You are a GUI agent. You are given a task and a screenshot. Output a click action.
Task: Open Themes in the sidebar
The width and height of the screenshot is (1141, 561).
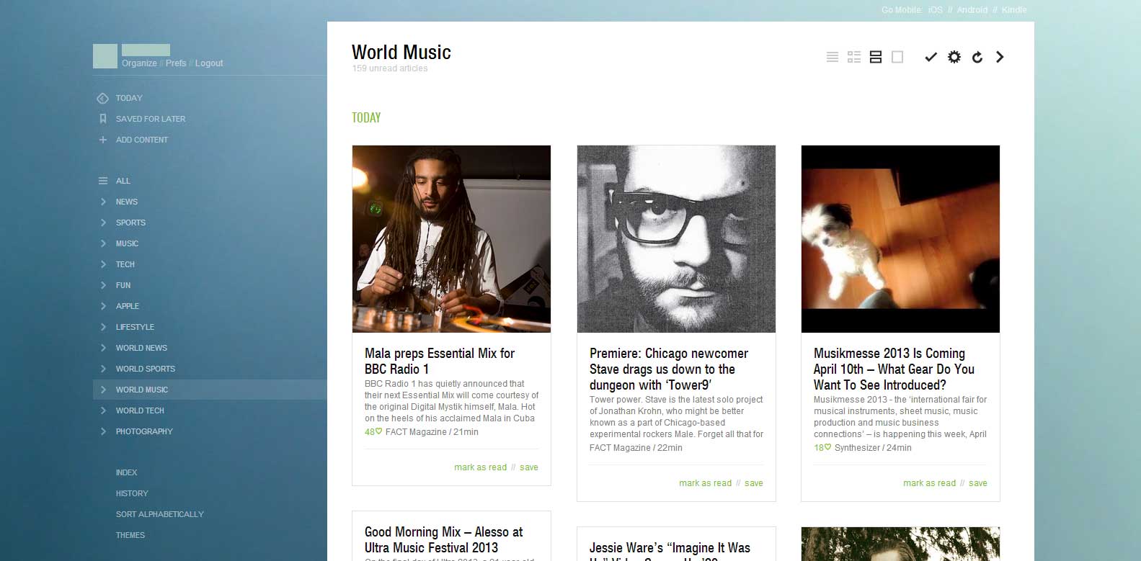pyautogui.click(x=130, y=535)
